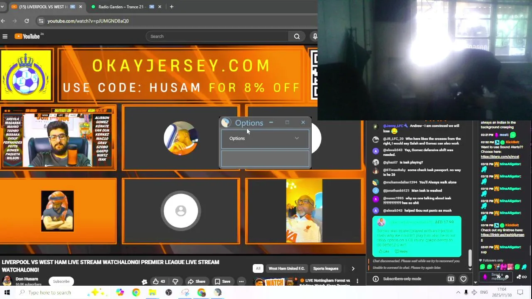Click the Followers only label

click(493, 260)
